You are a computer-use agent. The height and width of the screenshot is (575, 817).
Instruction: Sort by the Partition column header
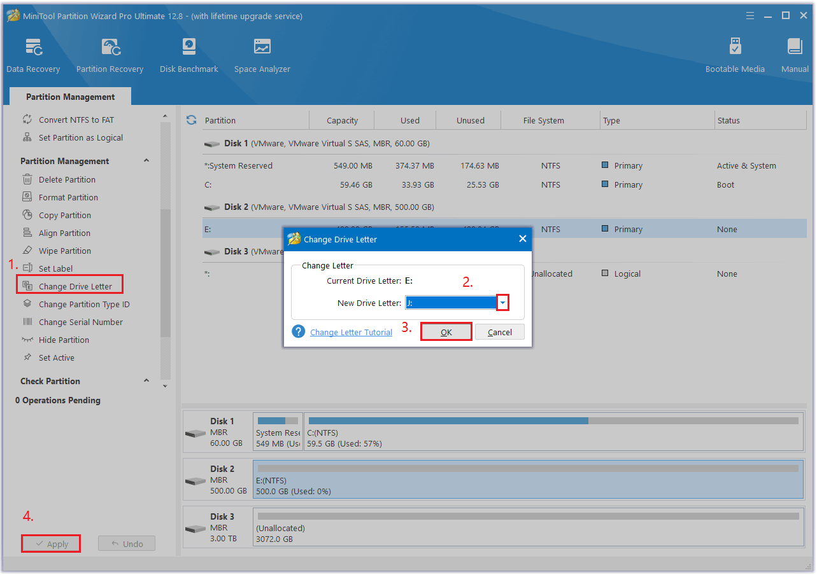coord(255,120)
